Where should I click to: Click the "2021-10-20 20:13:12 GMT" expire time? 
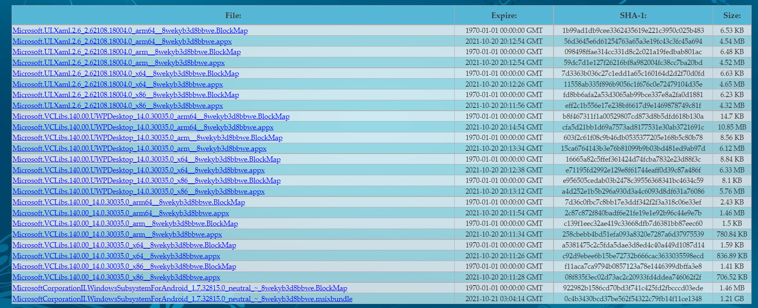click(504, 191)
